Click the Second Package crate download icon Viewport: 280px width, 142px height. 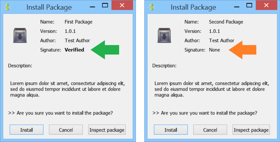coord(164,35)
